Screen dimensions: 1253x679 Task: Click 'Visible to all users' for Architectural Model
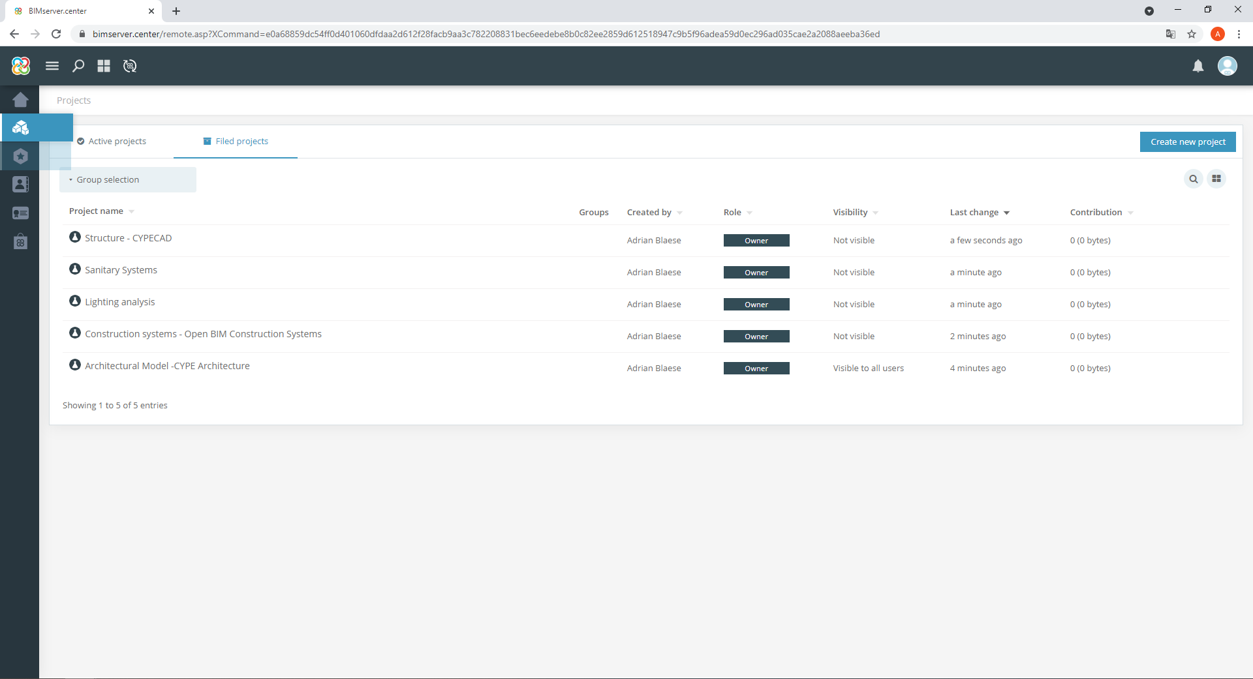869,369
